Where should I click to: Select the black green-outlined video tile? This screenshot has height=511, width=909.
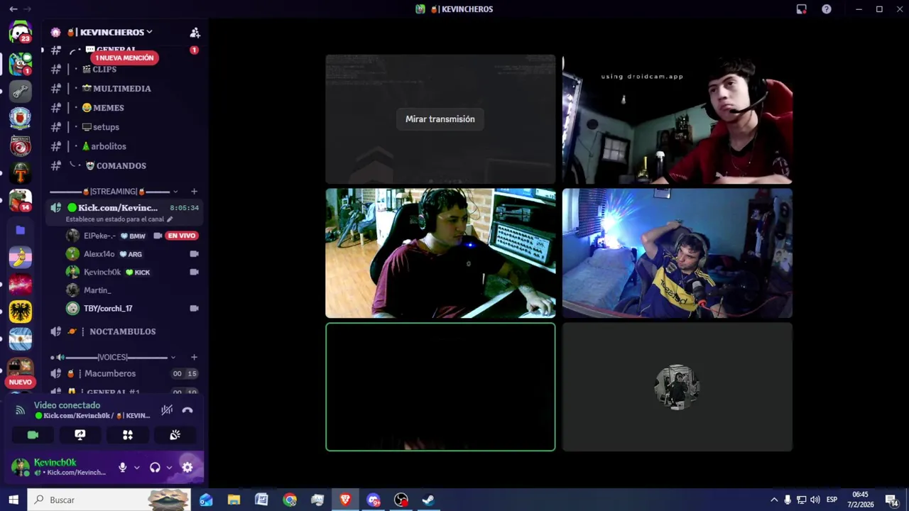pos(440,387)
